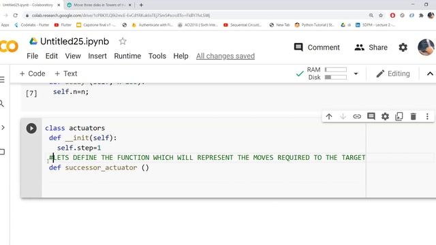The image size is (436, 245).
Task: Open the code snippets sidebar icon
Action: coord(3,128)
